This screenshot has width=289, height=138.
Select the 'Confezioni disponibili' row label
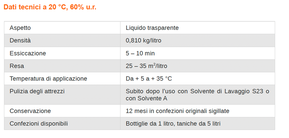(39, 124)
